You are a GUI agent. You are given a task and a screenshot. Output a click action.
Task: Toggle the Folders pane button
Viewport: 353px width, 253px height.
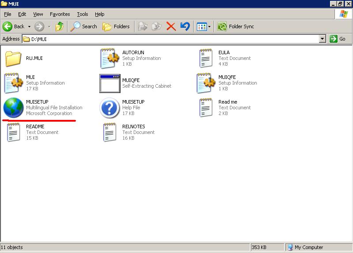click(116, 26)
